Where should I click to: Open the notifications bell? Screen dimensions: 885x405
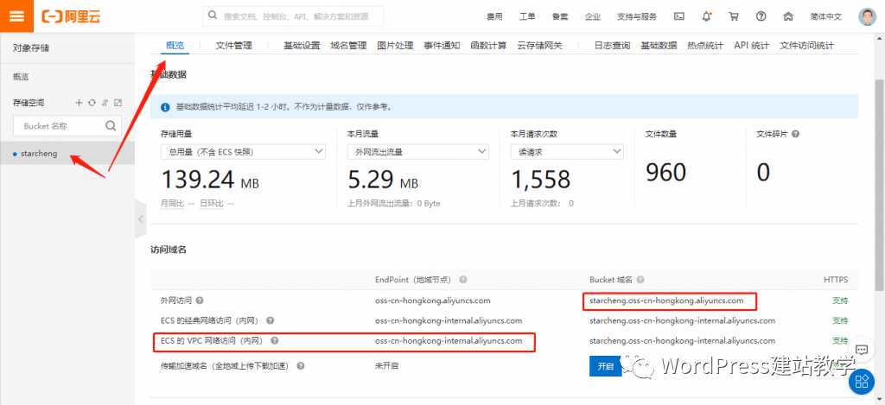[707, 16]
